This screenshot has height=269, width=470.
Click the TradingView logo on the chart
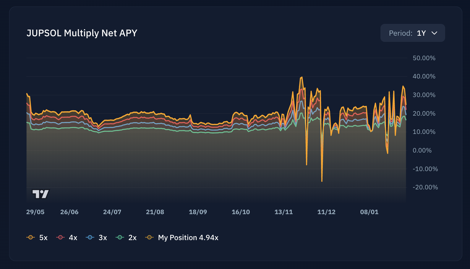(40, 194)
